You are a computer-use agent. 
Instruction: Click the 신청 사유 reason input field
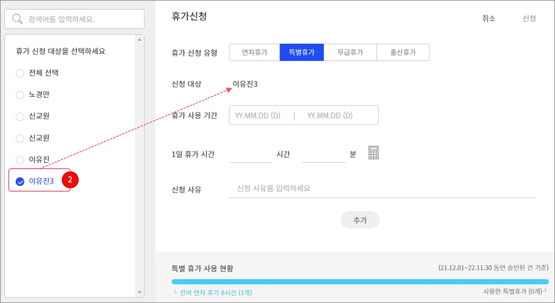(382, 189)
